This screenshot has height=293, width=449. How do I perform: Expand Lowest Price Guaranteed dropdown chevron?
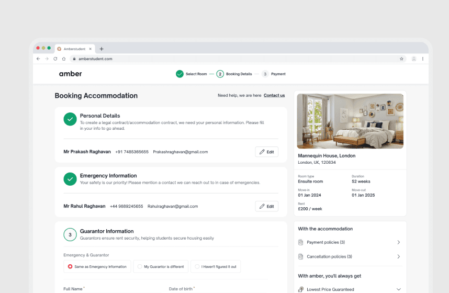tap(399, 289)
